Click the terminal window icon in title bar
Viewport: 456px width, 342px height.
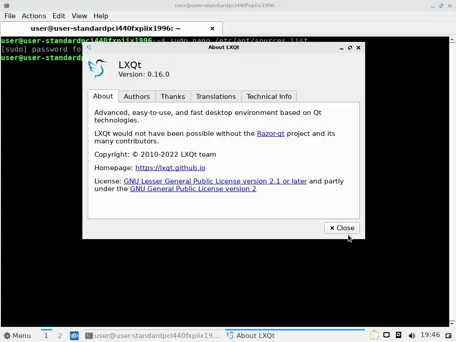tap(6, 5)
